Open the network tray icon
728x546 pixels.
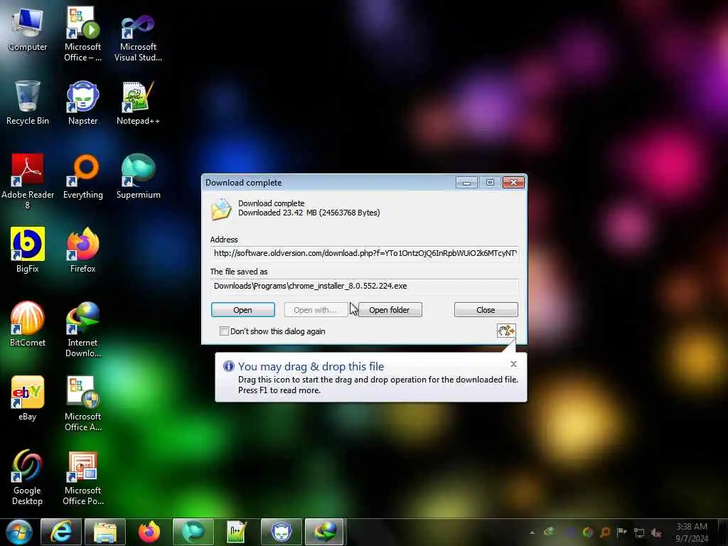639,532
